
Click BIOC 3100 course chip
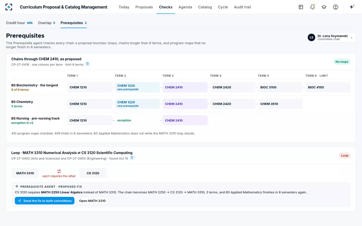[280, 87]
